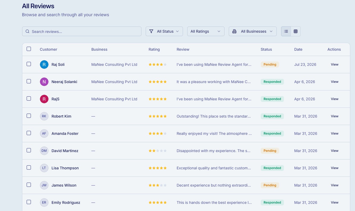Screen dimensions: 355x211
Task: Click Neeraj Solanki's purple avatar
Action: (x=44, y=82)
